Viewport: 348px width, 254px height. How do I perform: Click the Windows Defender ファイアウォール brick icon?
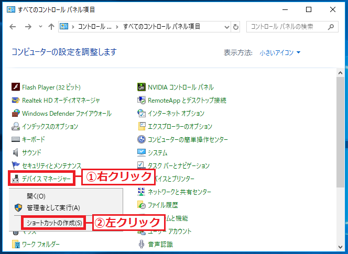pyautogui.click(x=16, y=113)
